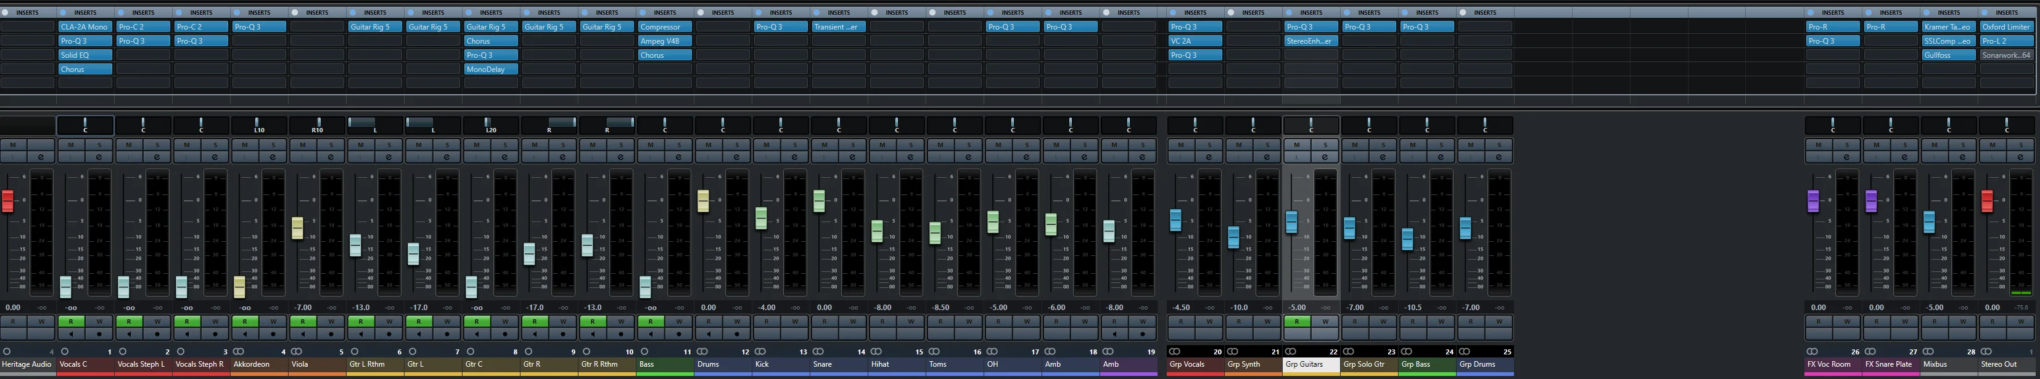The image size is (2040, 379).
Task: Enable monitor speaker on Vocals C
Action: point(72,334)
